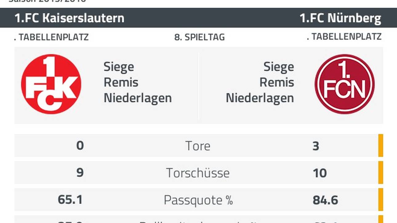Screen dimensions: 397x223
Task: Click Remis under Kaiserslautern
Action: (x=121, y=82)
